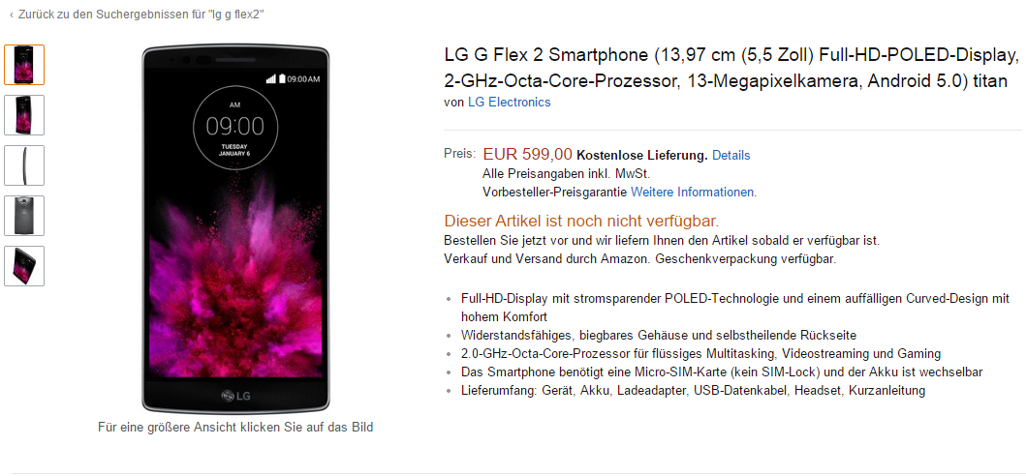
Task: Open the LG Electronics brand link
Action: [x=509, y=102]
